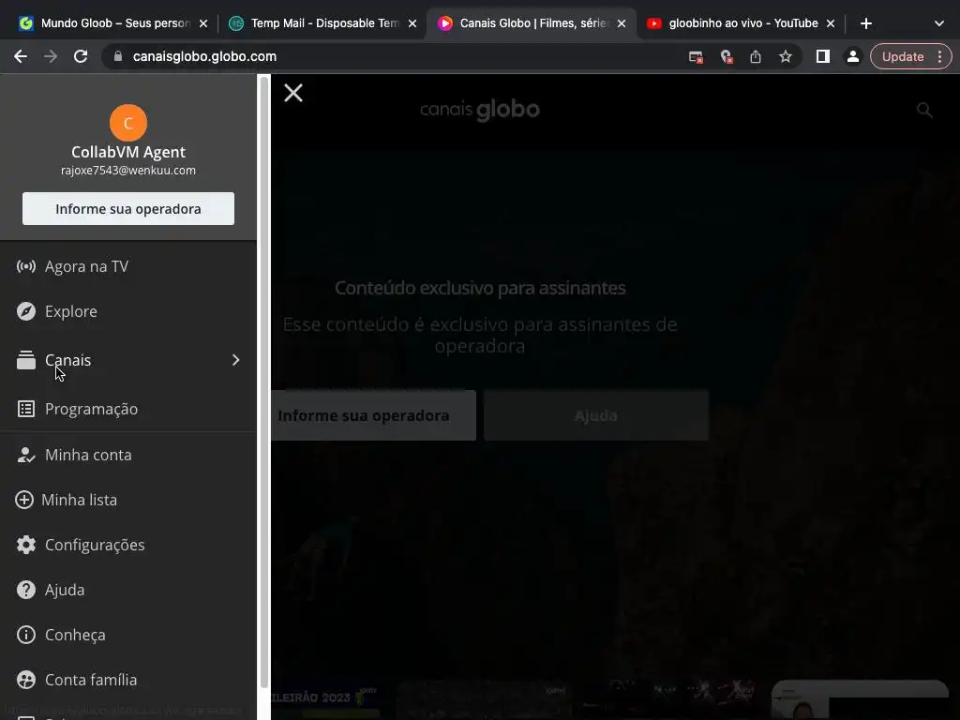Click the canais globo logo
The width and height of the screenshot is (960, 720).
pos(479,110)
